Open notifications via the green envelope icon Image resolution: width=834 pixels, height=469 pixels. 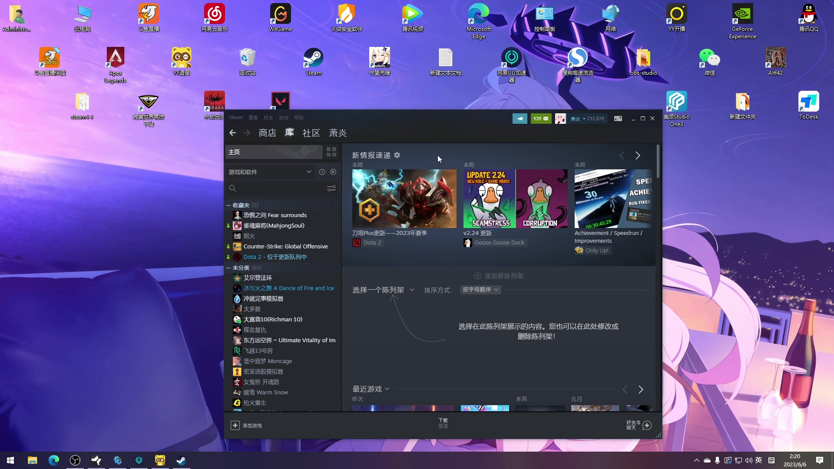[x=541, y=118]
